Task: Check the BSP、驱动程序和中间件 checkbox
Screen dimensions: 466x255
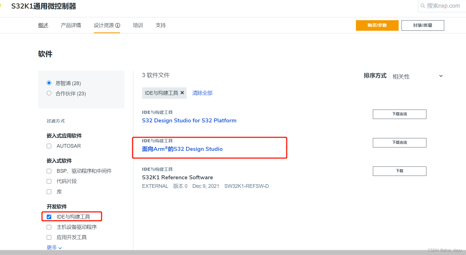Action: [x=49, y=171]
